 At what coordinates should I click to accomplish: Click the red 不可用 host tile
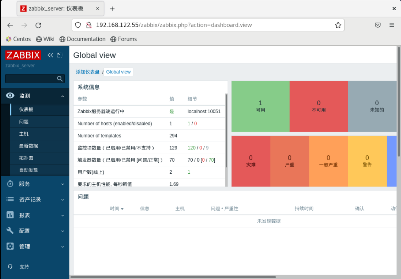click(319, 106)
